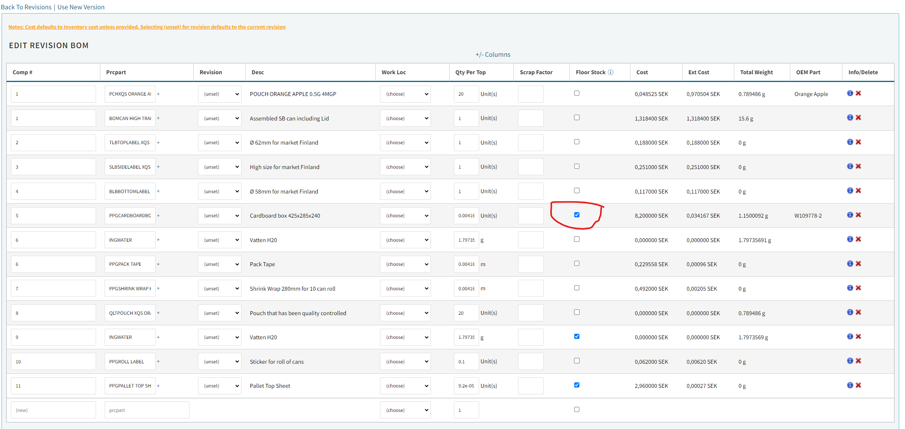
Task: Open the +/- Columns link
Action: coord(493,54)
